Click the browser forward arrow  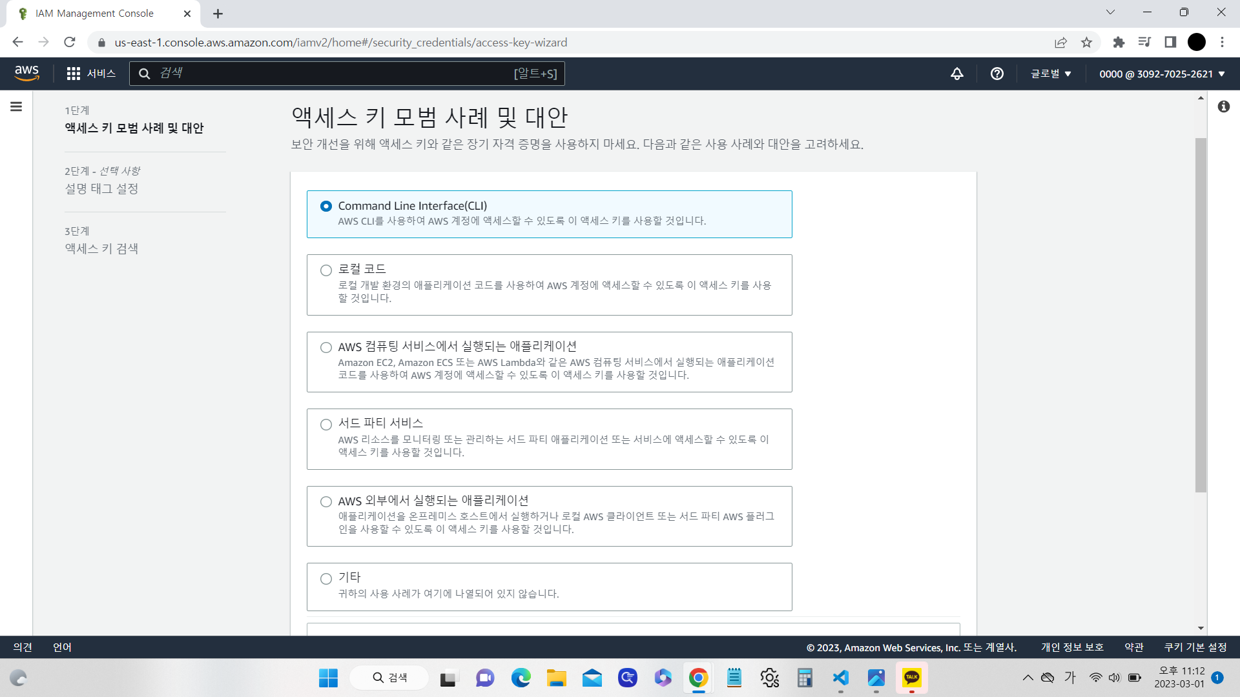(43, 42)
